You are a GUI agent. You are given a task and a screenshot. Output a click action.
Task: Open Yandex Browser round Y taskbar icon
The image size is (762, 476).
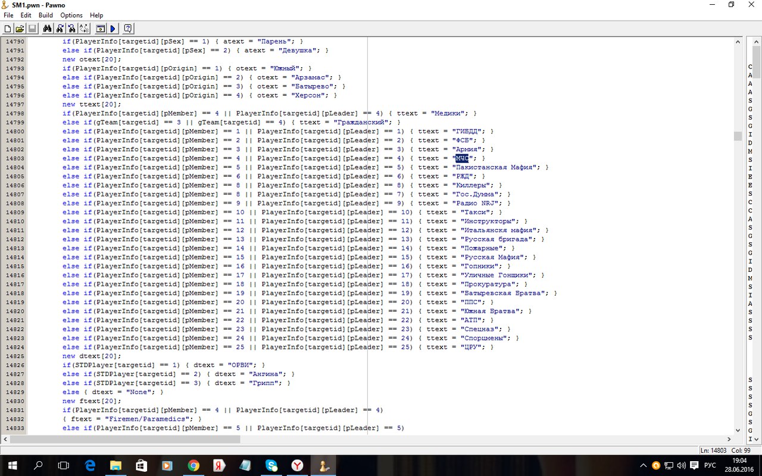(297, 465)
